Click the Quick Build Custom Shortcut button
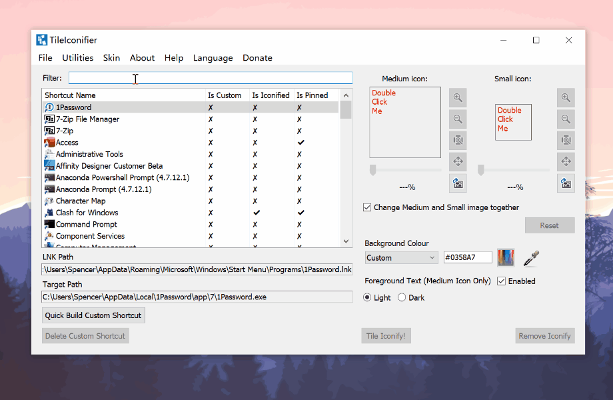This screenshot has height=400, width=613. coord(93,315)
